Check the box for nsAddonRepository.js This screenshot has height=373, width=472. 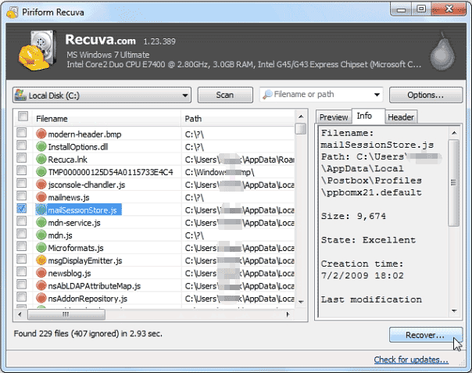pyautogui.click(x=21, y=297)
